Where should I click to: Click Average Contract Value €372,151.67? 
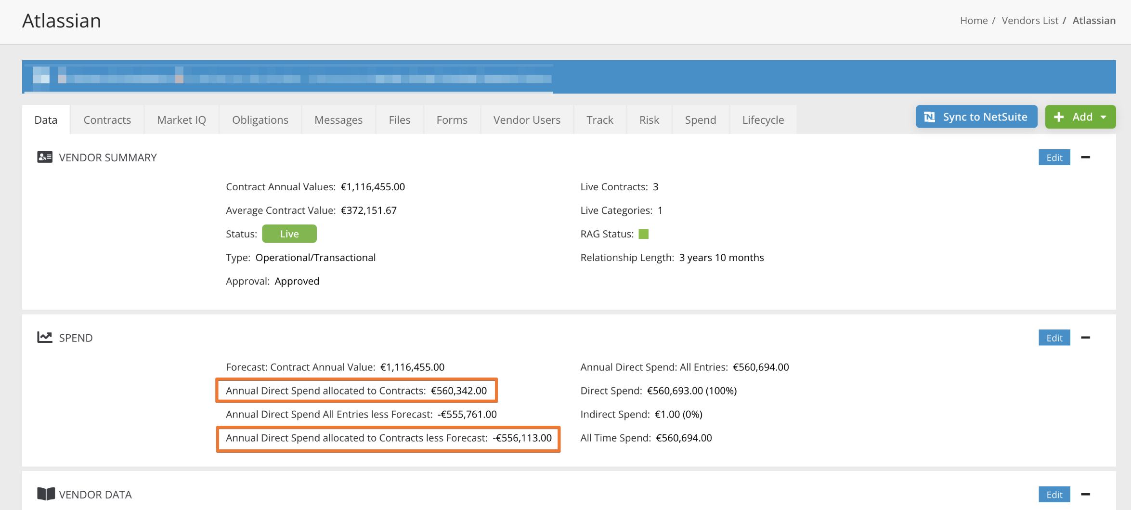[x=369, y=210]
